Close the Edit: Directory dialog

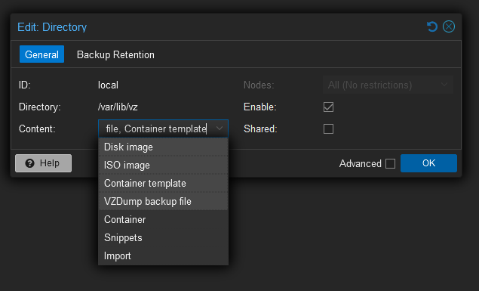(449, 26)
